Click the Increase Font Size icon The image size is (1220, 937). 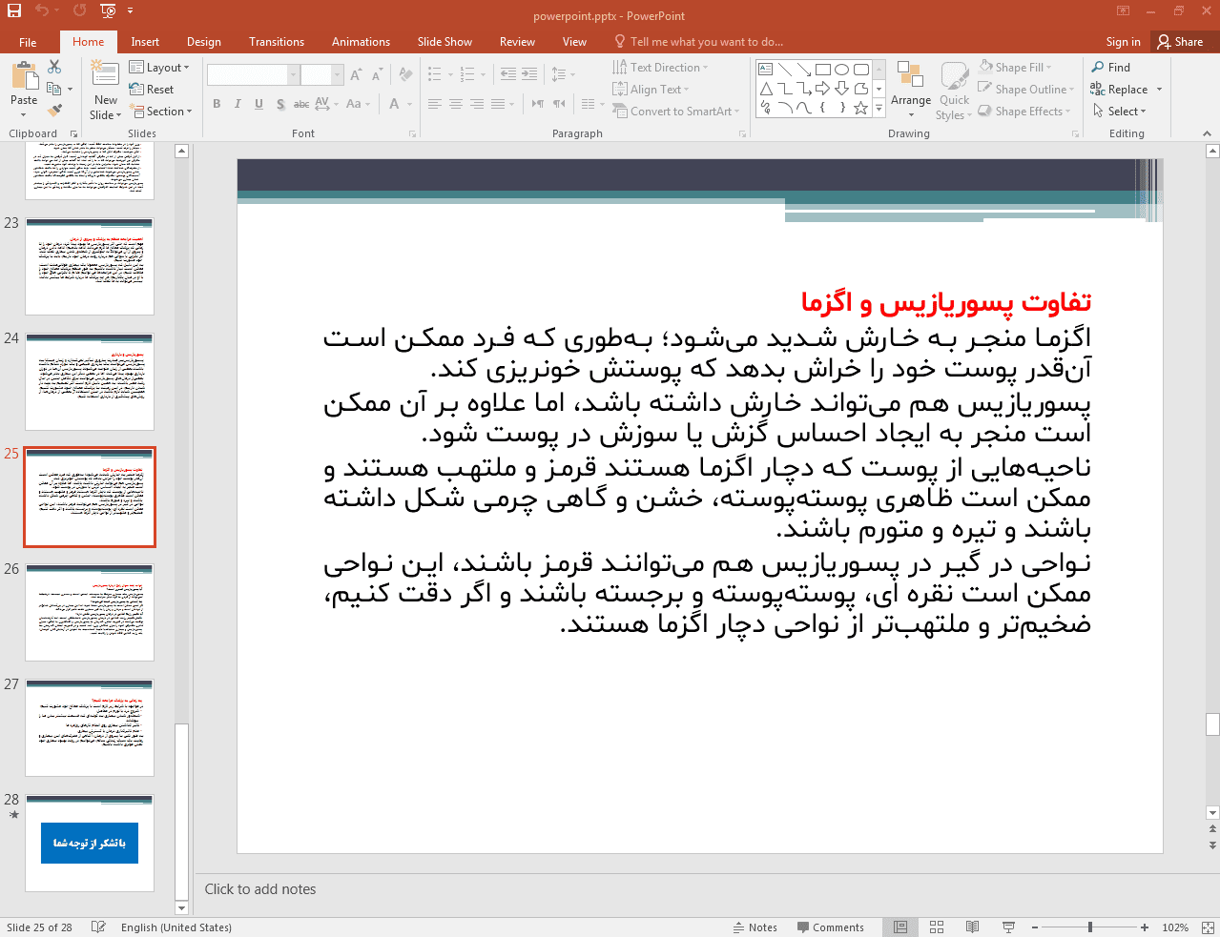tap(356, 75)
